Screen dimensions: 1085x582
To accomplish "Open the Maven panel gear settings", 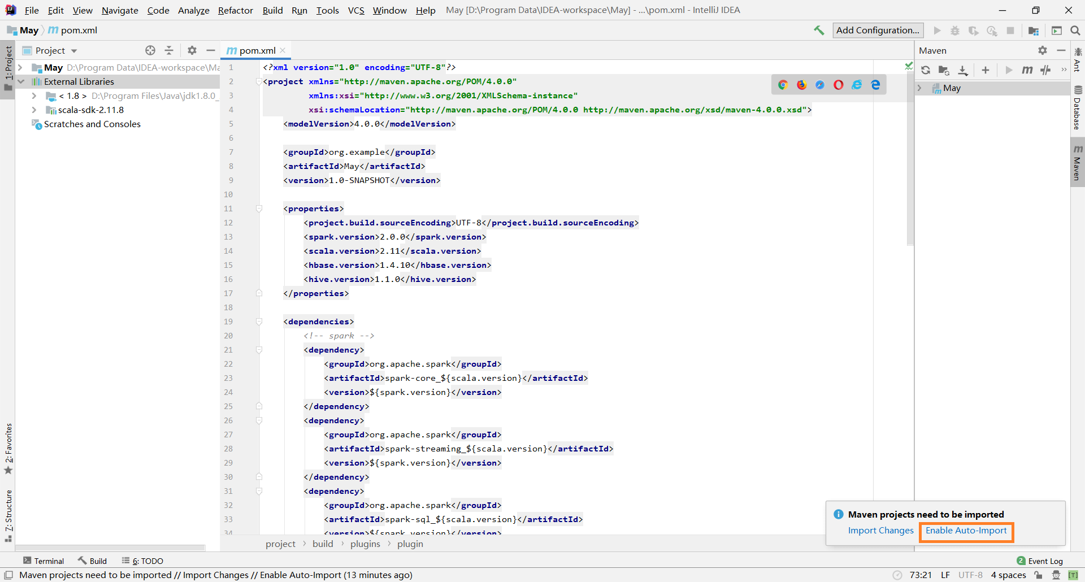I will point(1043,50).
